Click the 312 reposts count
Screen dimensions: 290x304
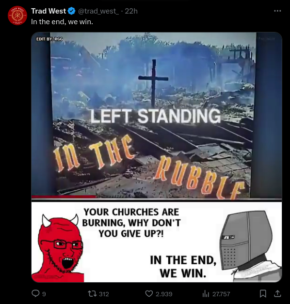(104, 294)
